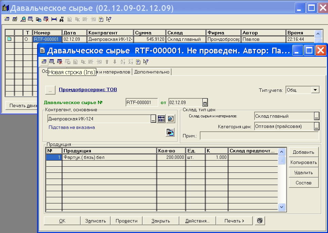Click the interval arrows icon in journal toolbar
This screenshot has height=233, width=328.
(x=54, y=19)
